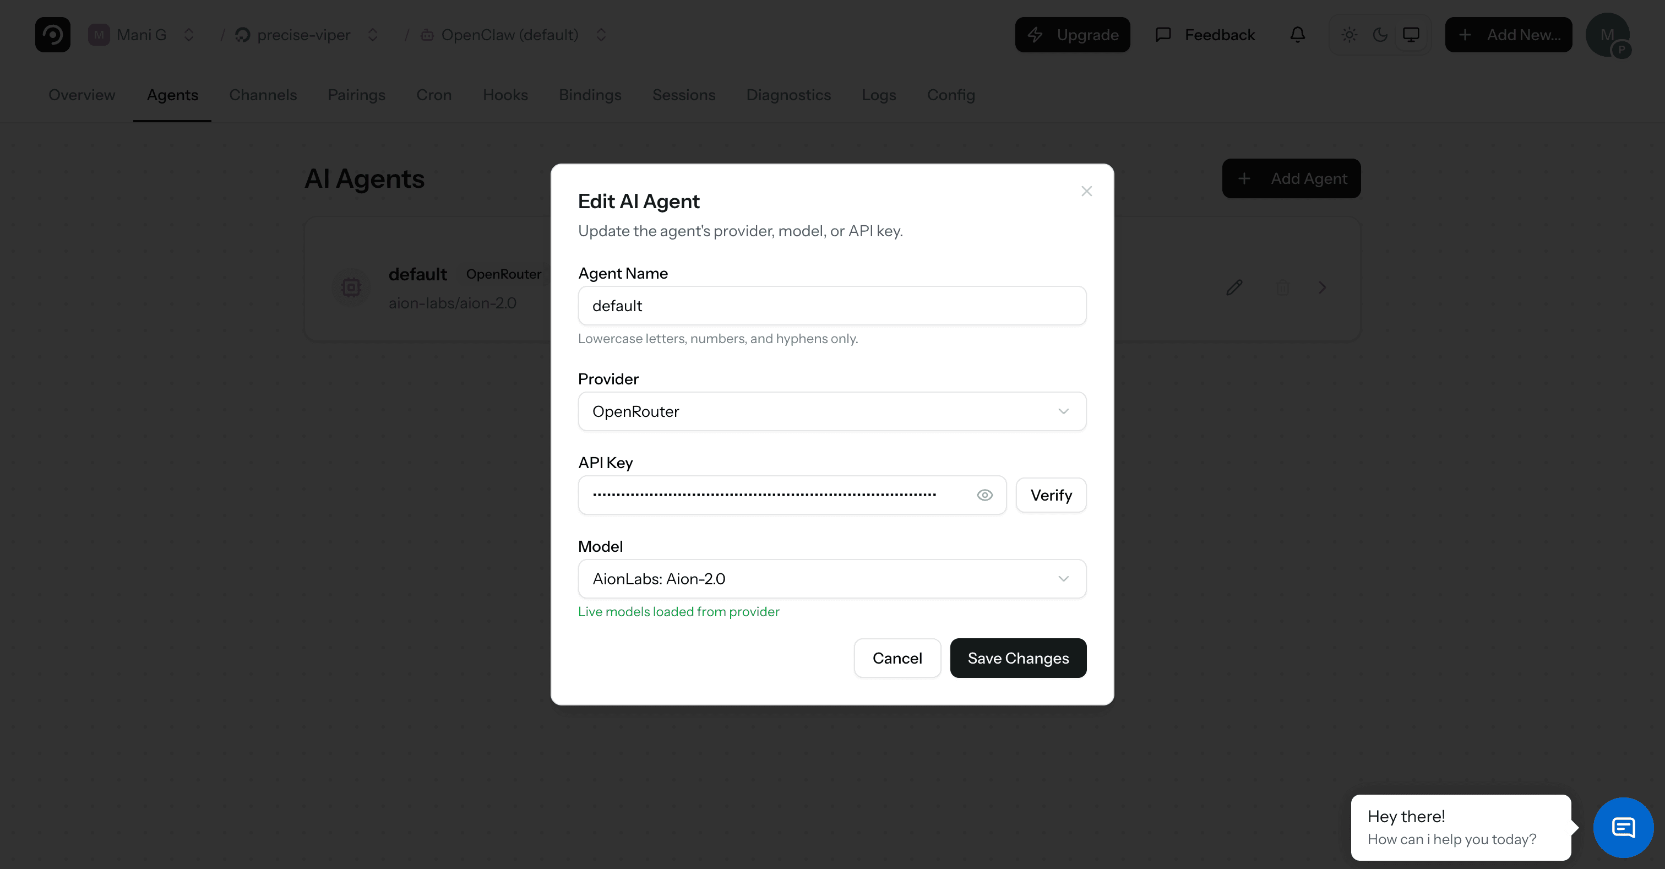Image resolution: width=1665 pixels, height=869 pixels.
Task: Enable dark mode with the moon icon
Action: 1380,35
